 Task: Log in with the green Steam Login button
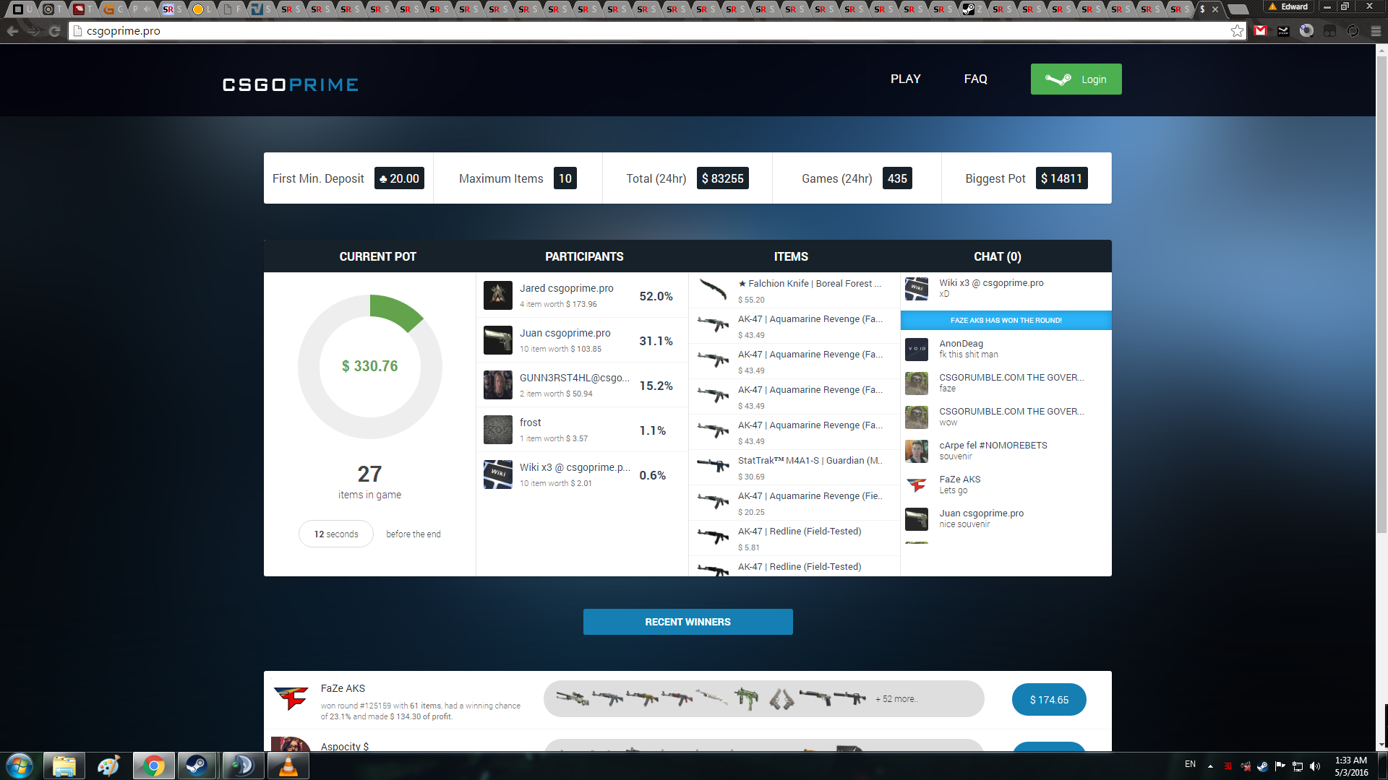1076,79
